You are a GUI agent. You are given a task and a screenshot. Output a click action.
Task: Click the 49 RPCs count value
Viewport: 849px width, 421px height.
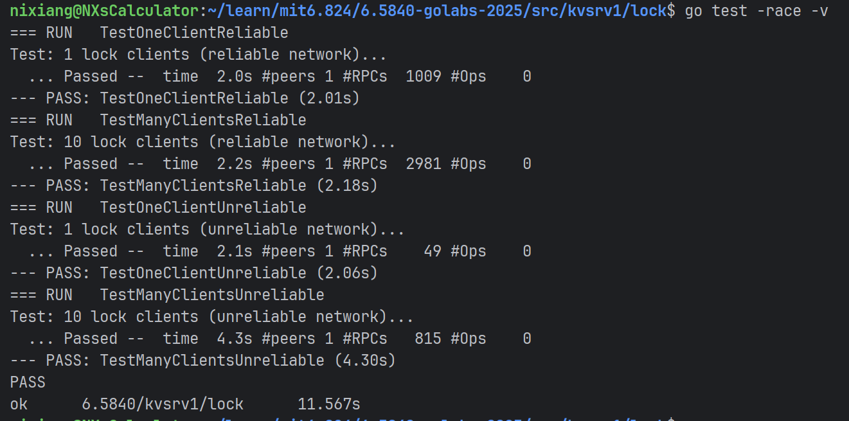[433, 251]
